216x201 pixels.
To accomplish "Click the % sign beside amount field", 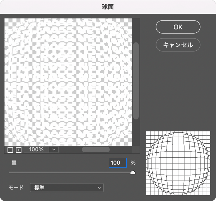I will [133, 163].
